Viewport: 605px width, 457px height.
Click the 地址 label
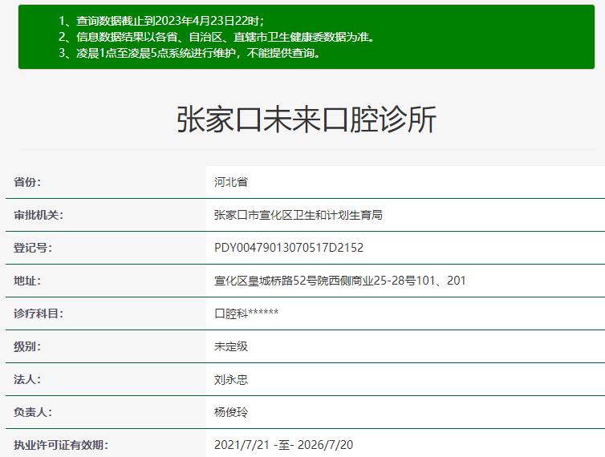(27, 281)
